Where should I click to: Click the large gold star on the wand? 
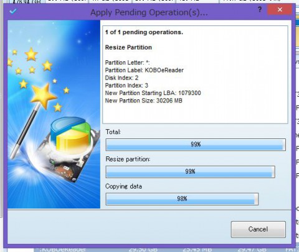click(x=43, y=95)
